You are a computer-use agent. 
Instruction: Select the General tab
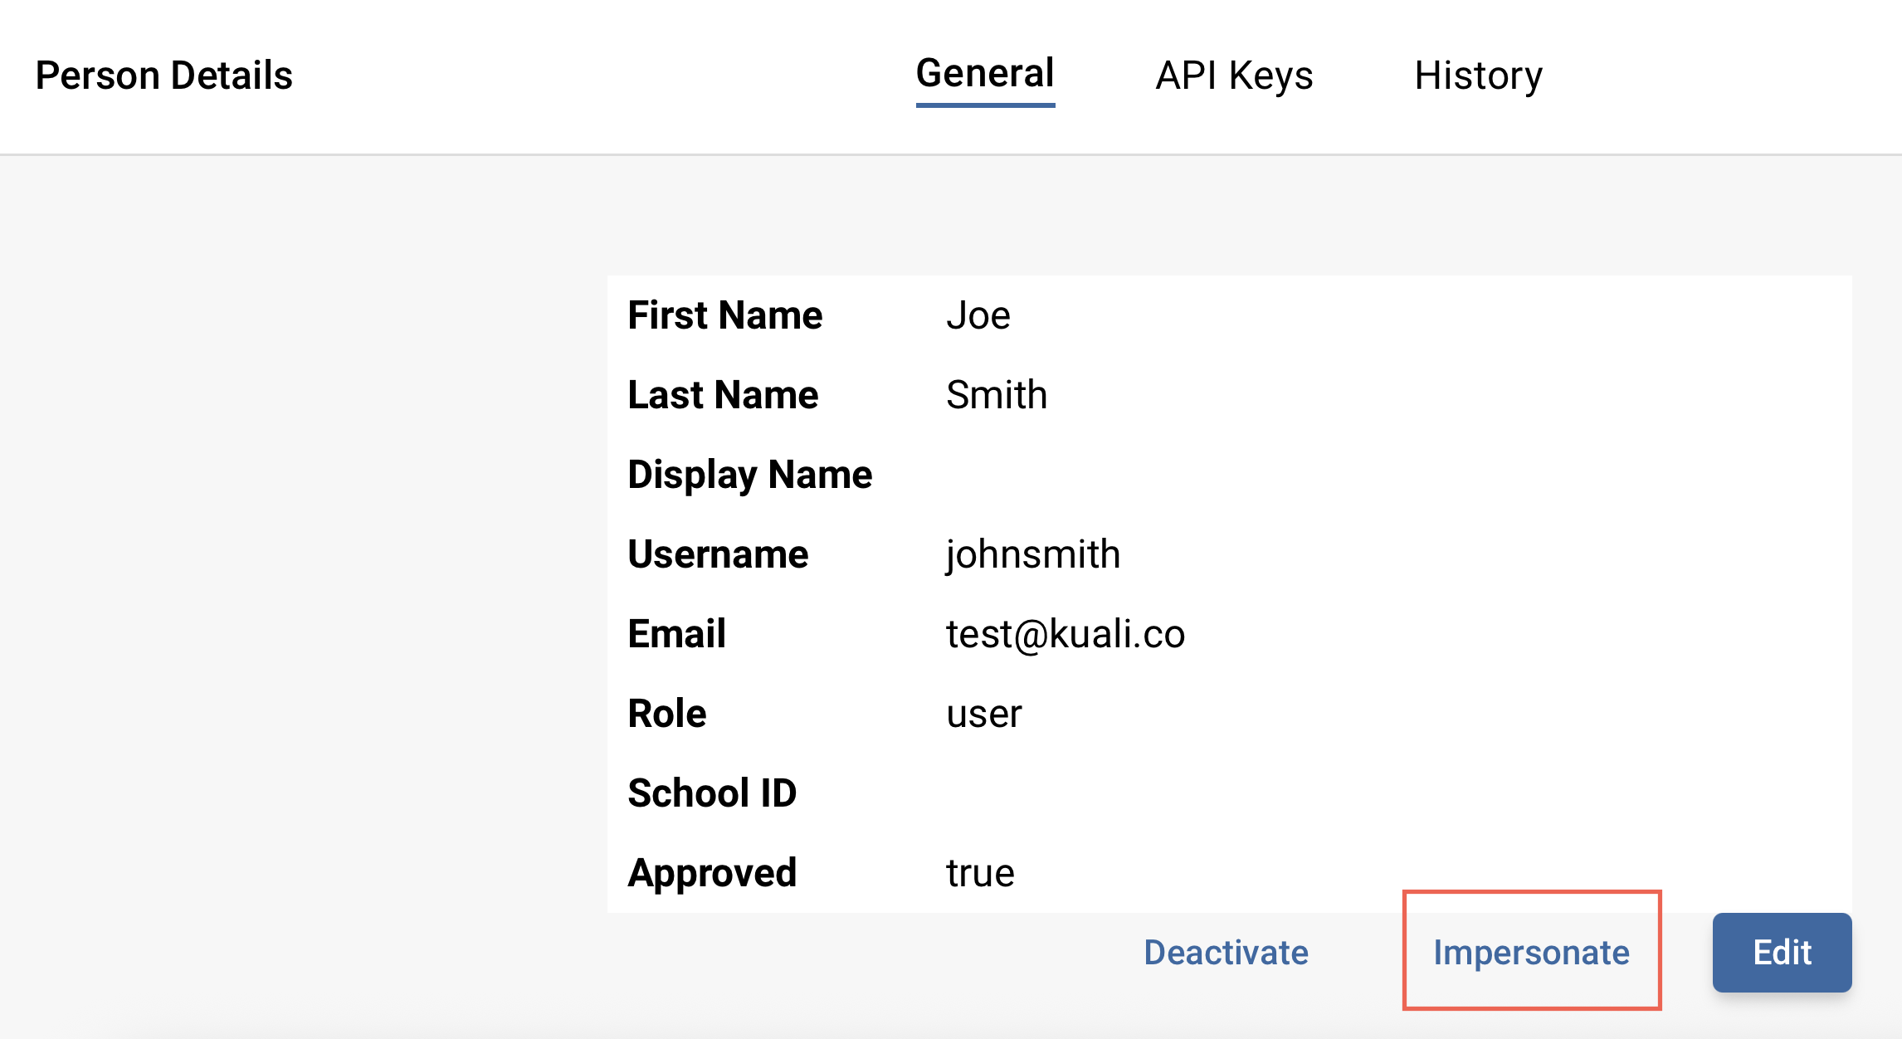[x=984, y=73]
